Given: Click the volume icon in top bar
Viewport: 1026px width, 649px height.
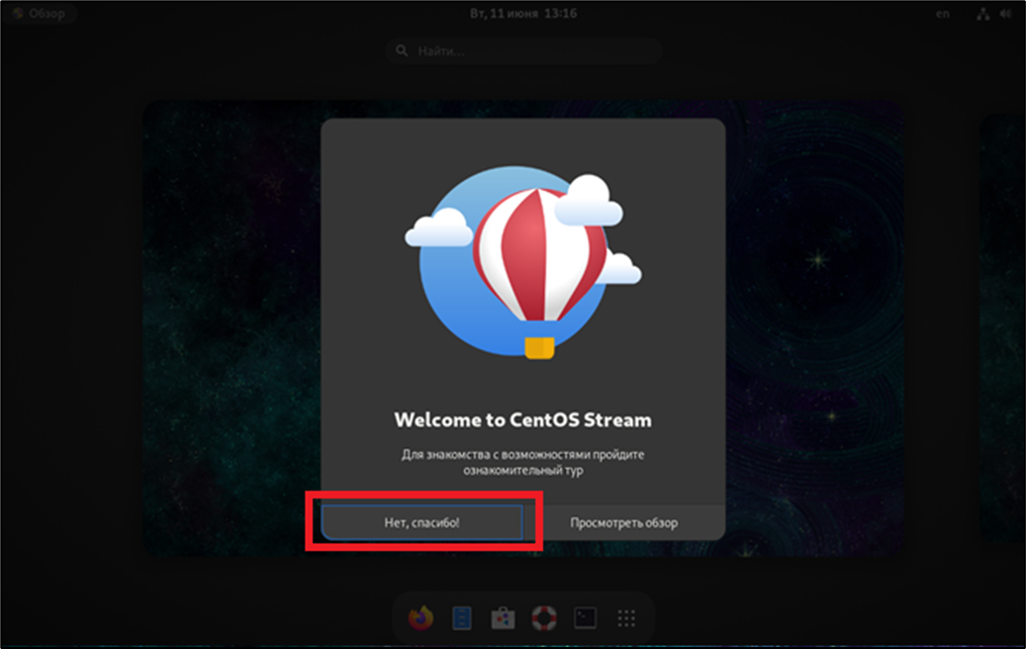Looking at the screenshot, I should [1005, 14].
